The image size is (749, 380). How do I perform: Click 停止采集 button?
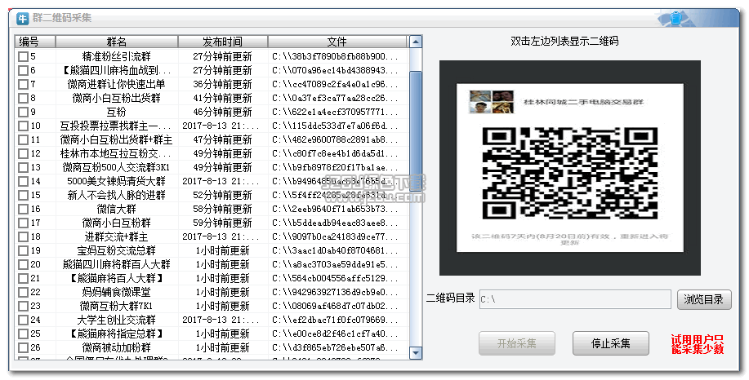(610, 343)
